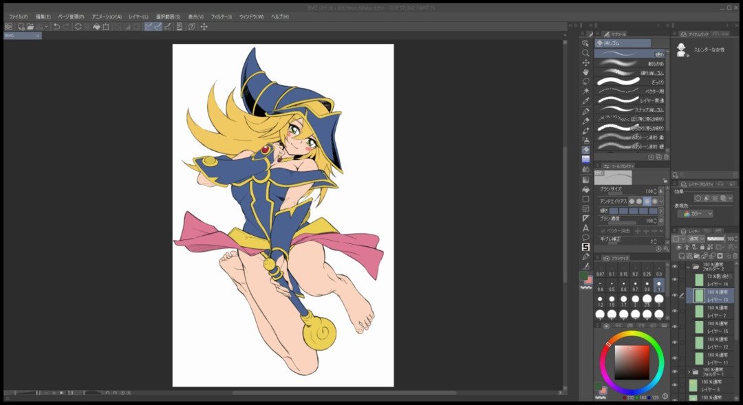Select the Fill bucket tool
The height and width of the screenshot is (405, 743).
pos(585,189)
